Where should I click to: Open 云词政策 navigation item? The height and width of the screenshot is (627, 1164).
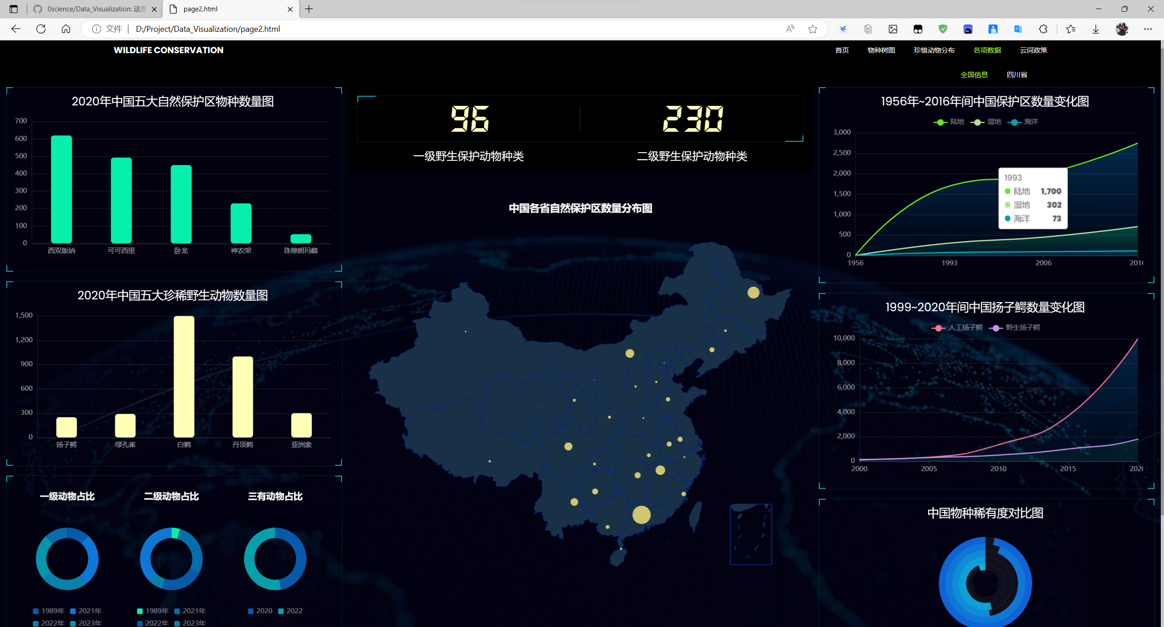pyautogui.click(x=1034, y=50)
